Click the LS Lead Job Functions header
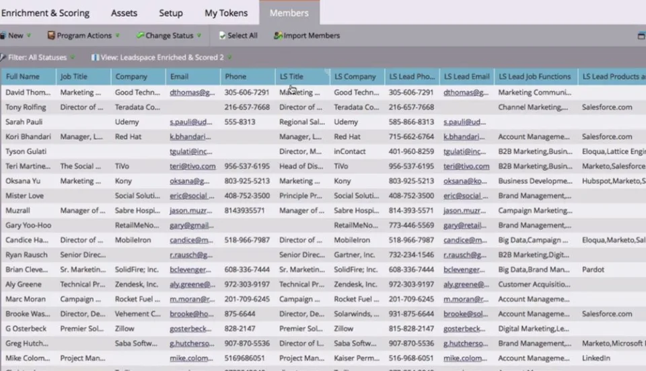The width and height of the screenshot is (646, 371). (x=536, y=77)
